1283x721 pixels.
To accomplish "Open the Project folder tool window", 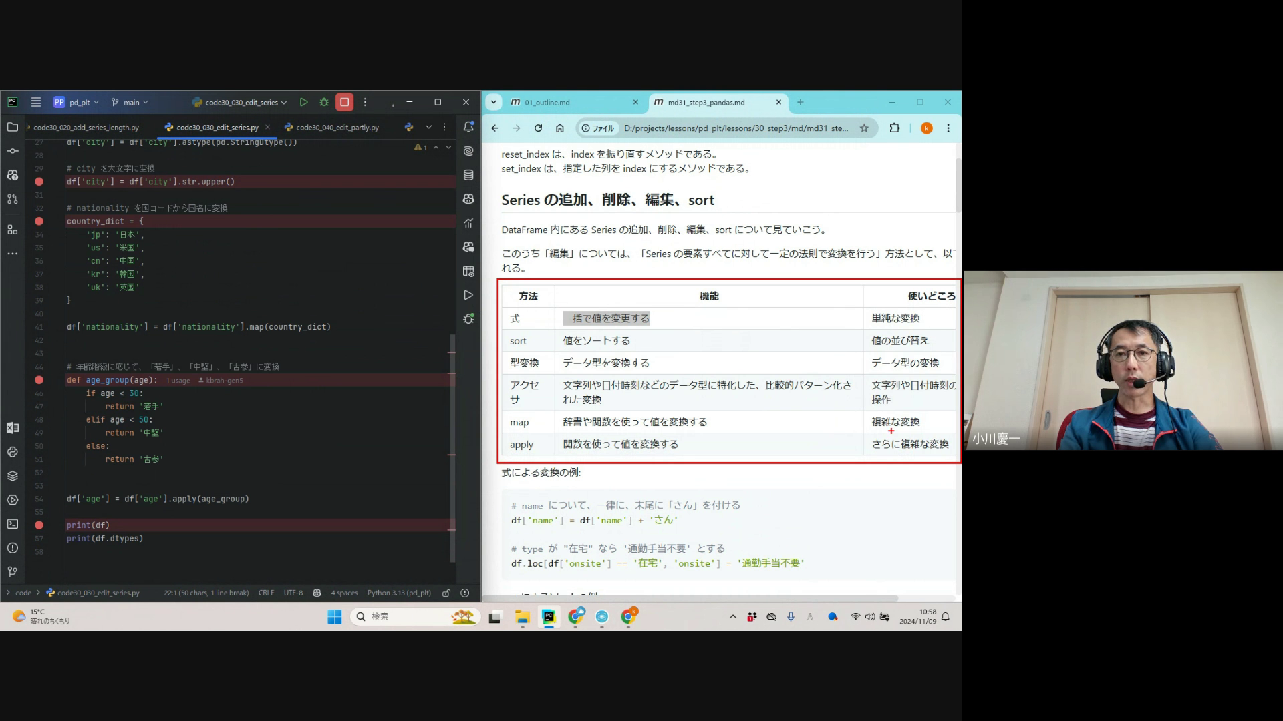I will [x=12, y=127].
